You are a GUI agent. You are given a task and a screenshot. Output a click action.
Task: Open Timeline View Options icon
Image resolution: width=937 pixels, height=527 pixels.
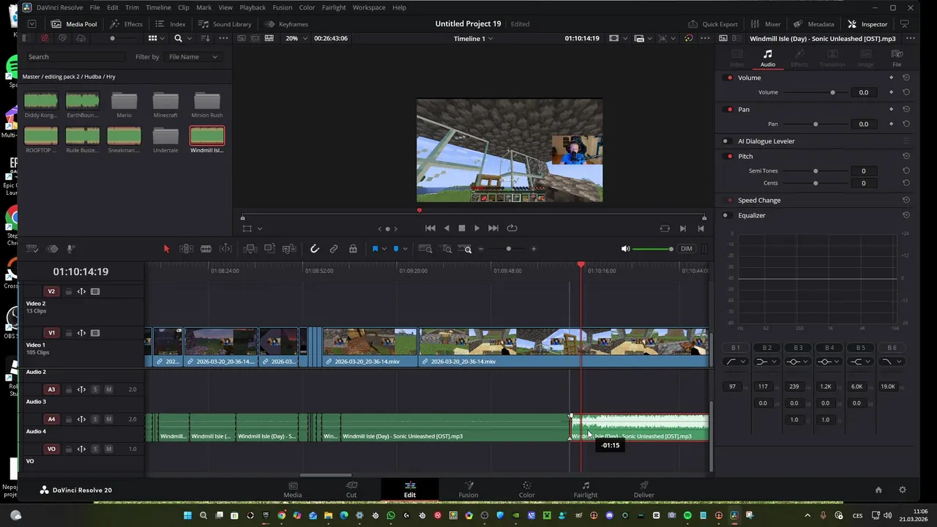click(x=32, y=249)
